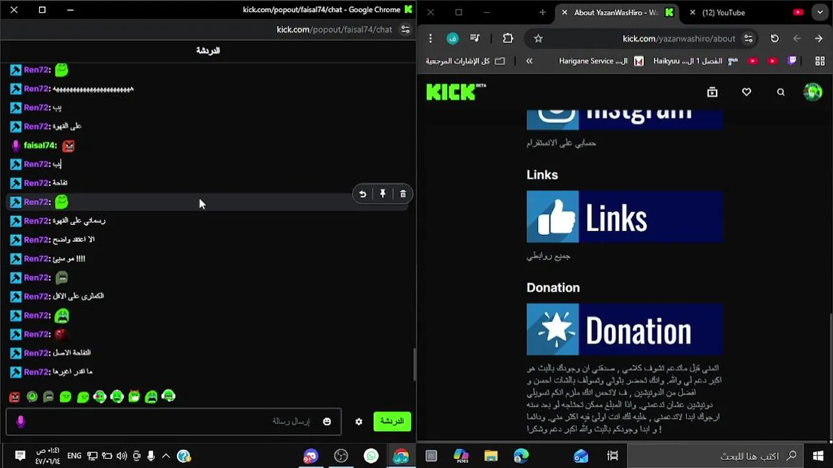The image size is (833, 468).
Task: Open site settings icon in popout chat address bar
Action: (x=405, y=29)
